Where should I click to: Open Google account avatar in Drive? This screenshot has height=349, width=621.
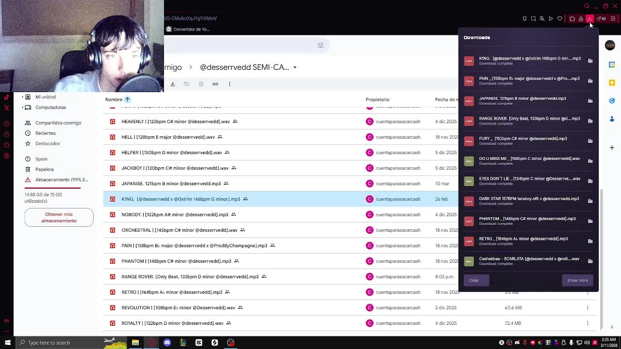click(610, 45)
